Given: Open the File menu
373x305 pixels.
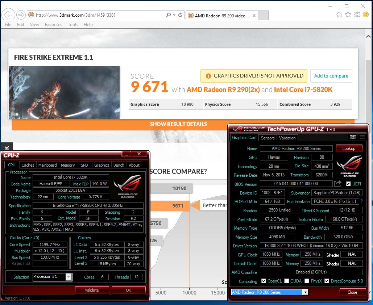Looking at the screenshot, I should tap(8, 25).
